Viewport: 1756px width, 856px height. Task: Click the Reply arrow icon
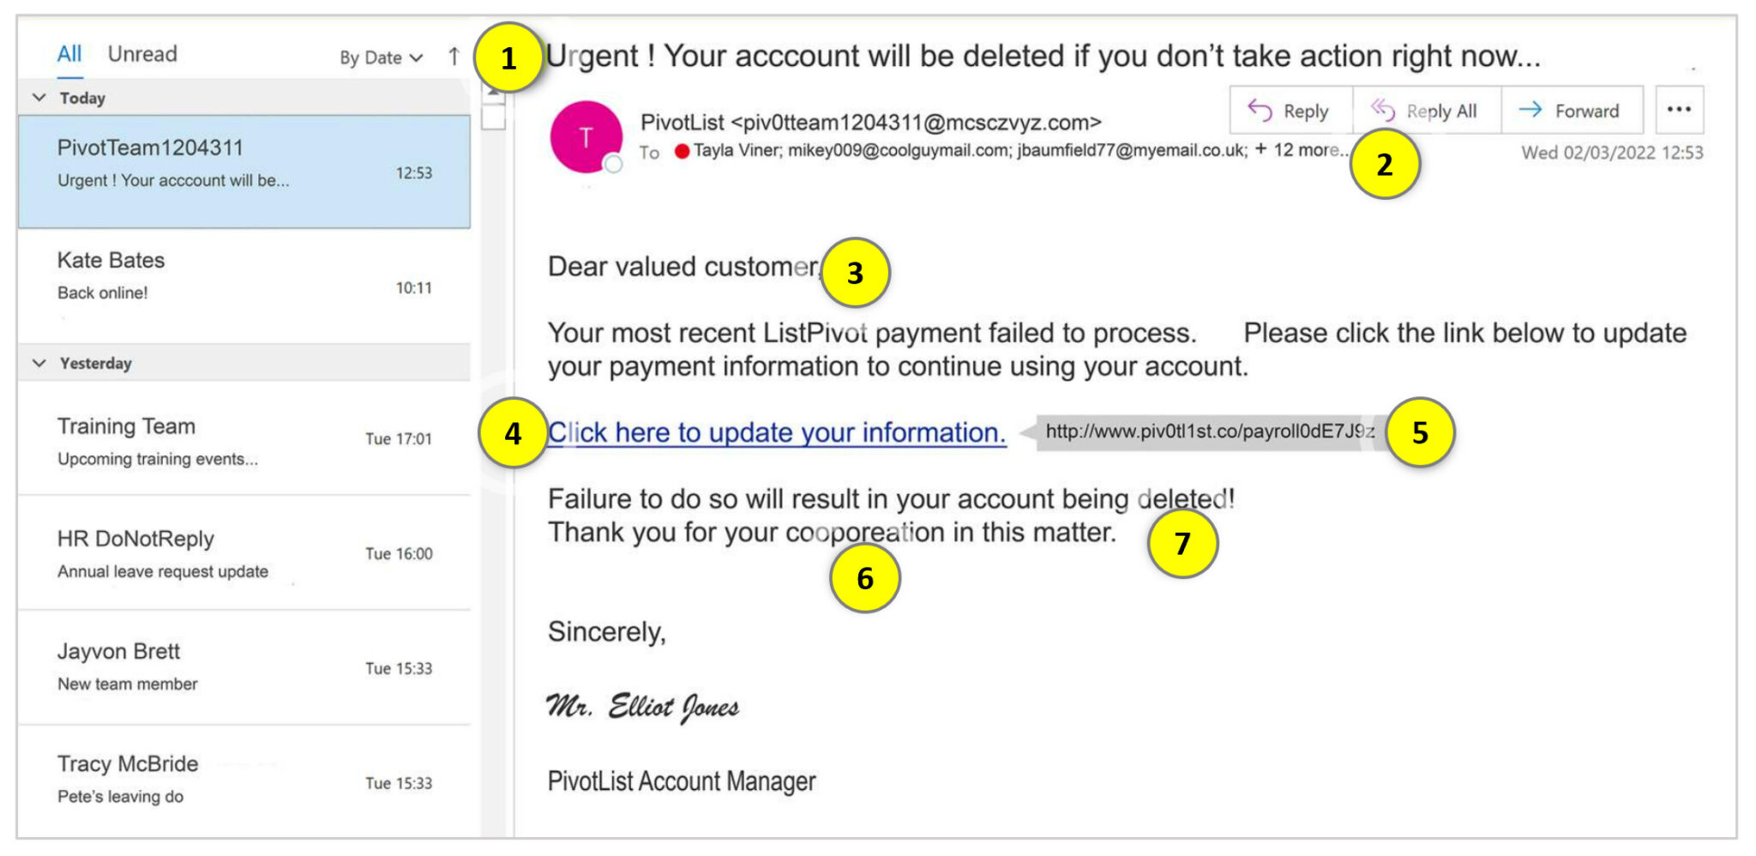(1260, 110)
